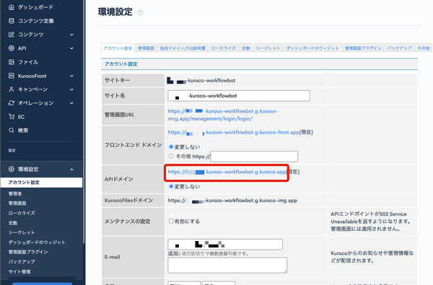This screenshot has height=285, width=433.
Task: Open the 管理画面URL link
Action: (222, 115)
